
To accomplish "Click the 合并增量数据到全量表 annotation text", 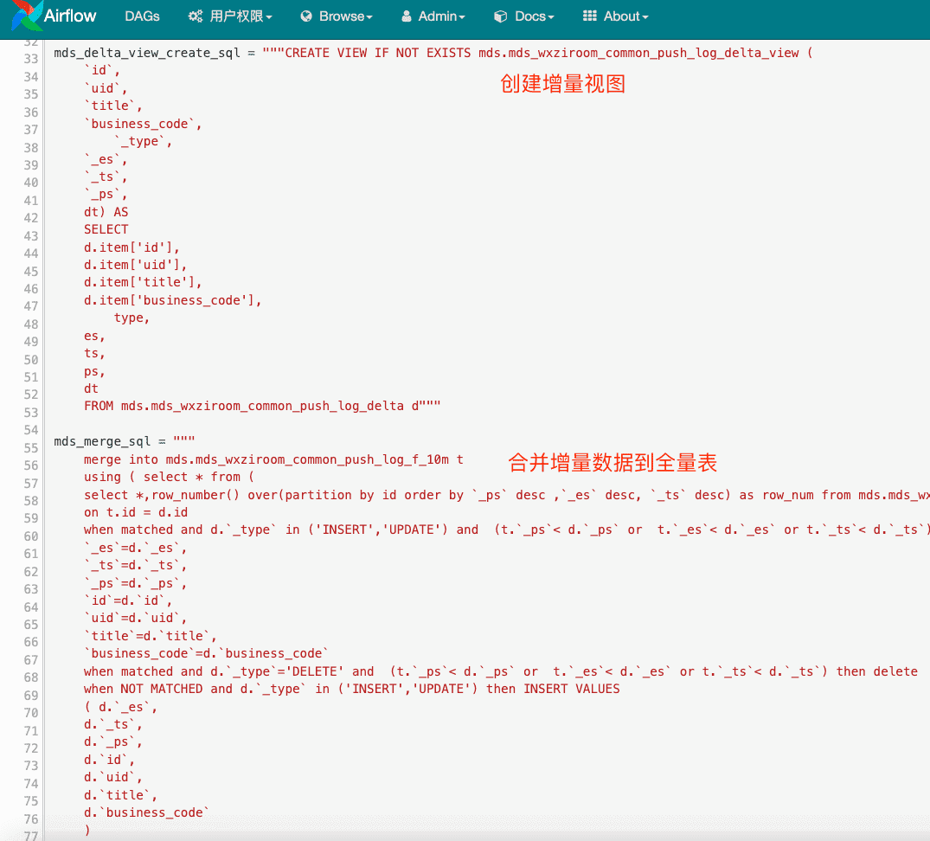I will click(x=613, y=463).
